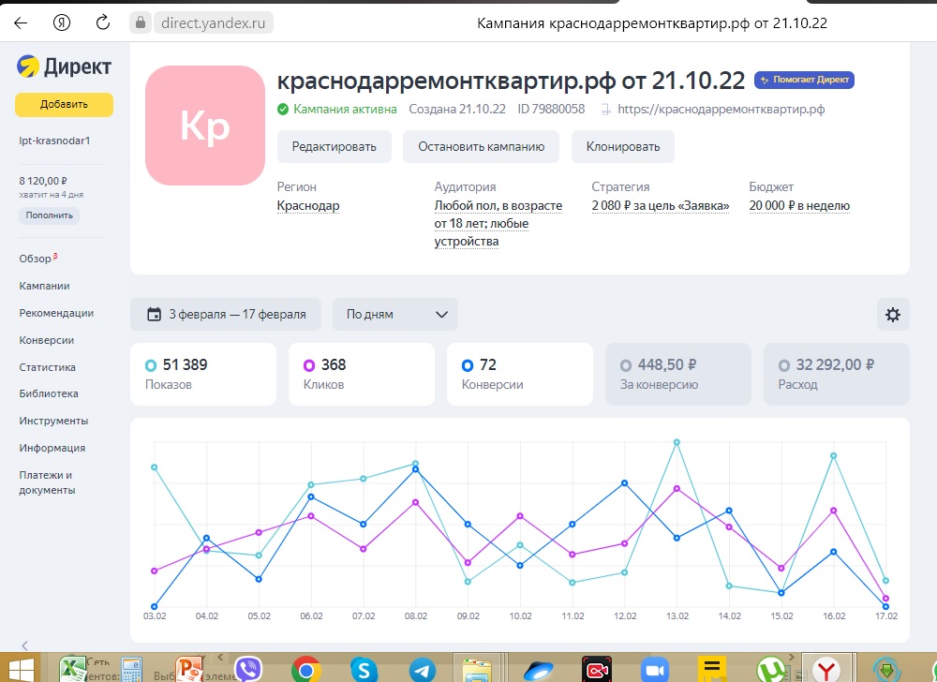The image size is (937, 682).
Task: Click the browser back arrow
Action: click(21, 22)
